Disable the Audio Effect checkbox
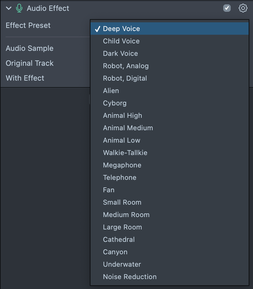Image resolution: width=253 pixels, height=289 pixels. click(227, 8)
